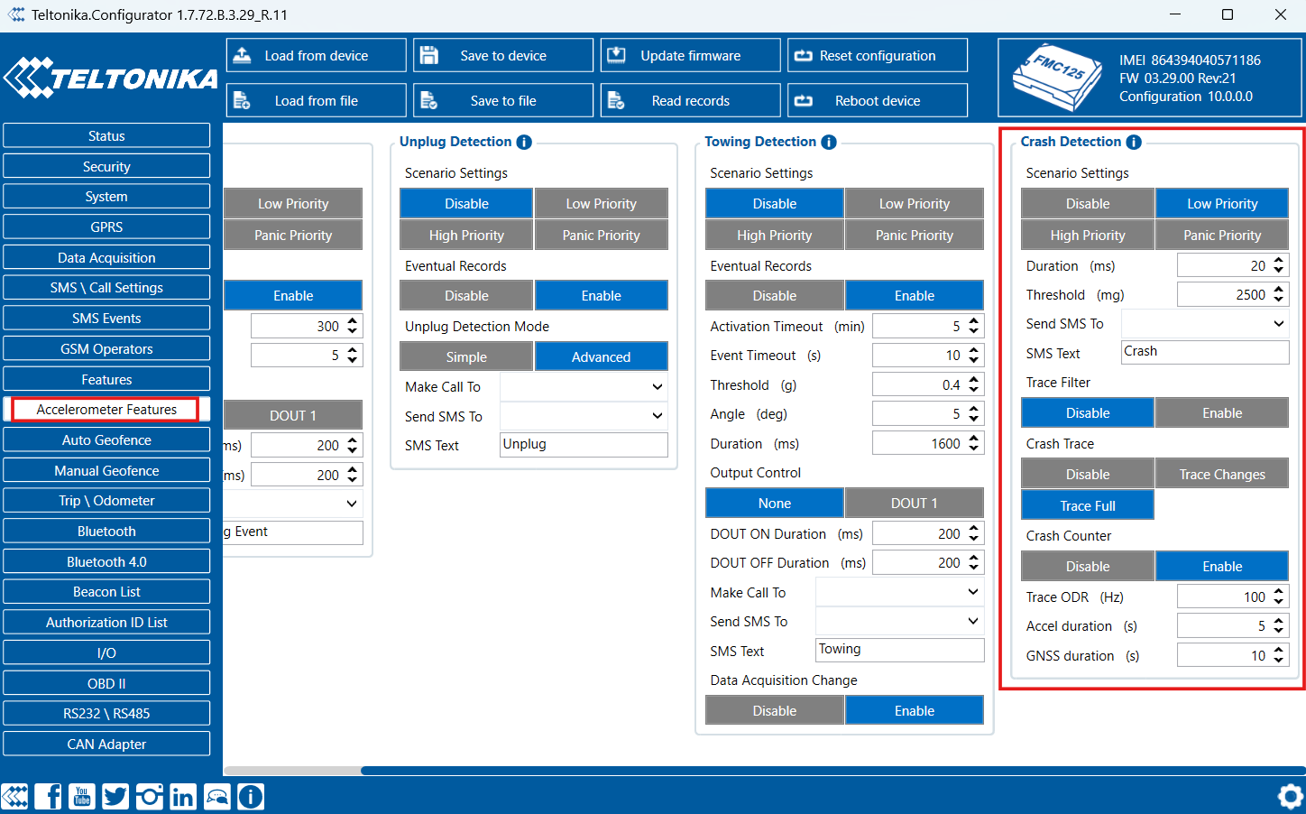Click Load from file
1306x814 pixels.
tap(316, 100)
